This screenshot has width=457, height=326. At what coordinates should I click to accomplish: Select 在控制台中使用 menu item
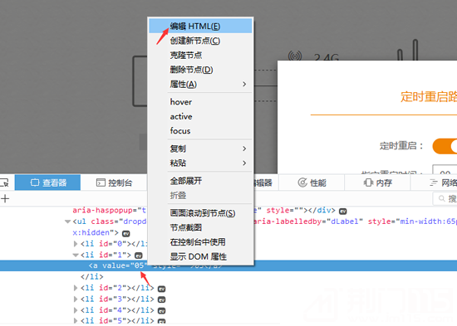(x=200, y=242)
